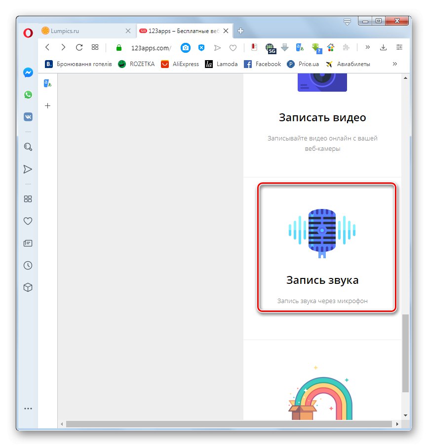Screen dimensions: 428x447
Task: Click the 123apps.com address field
Action: coord(151,48)
